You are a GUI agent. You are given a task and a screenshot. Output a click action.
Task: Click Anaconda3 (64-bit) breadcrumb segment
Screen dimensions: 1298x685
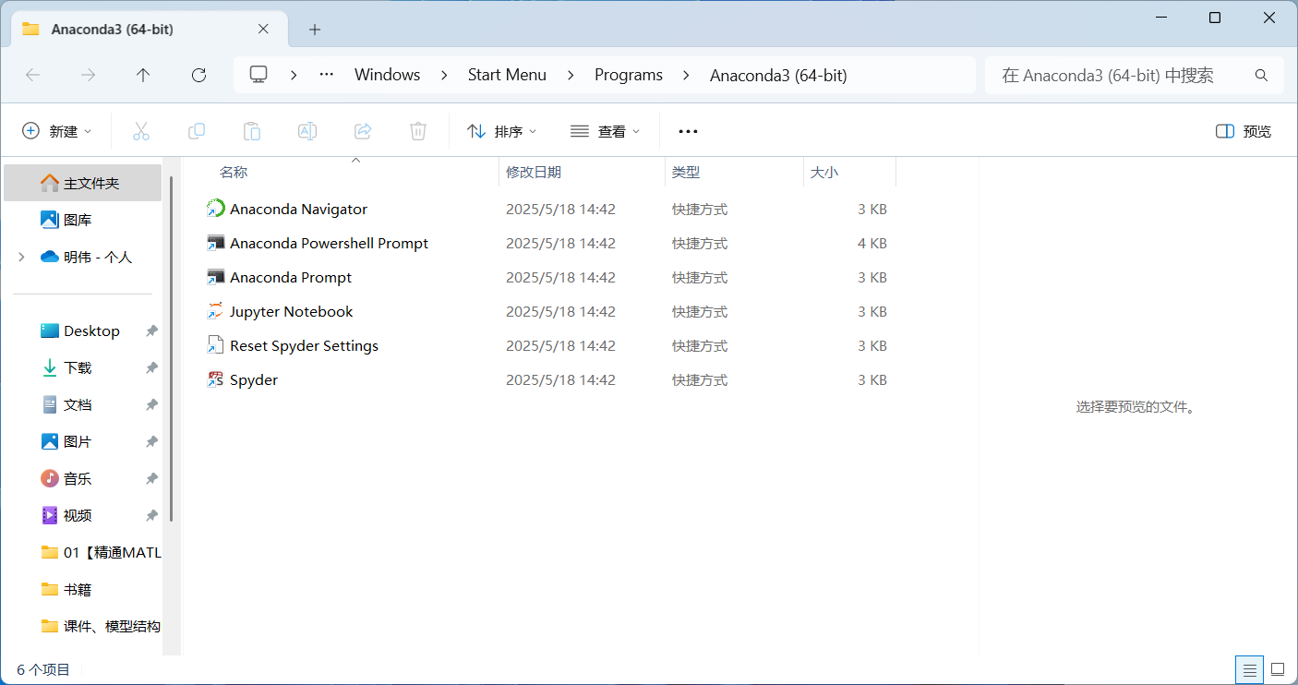point(778,75)
